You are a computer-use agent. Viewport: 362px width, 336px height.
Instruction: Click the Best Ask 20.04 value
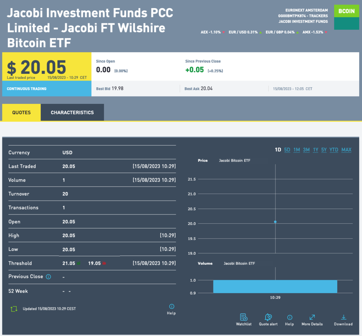point(206,88)
